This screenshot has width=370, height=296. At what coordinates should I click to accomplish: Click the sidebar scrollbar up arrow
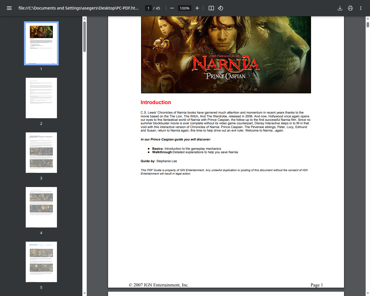(x=84, y=18)
